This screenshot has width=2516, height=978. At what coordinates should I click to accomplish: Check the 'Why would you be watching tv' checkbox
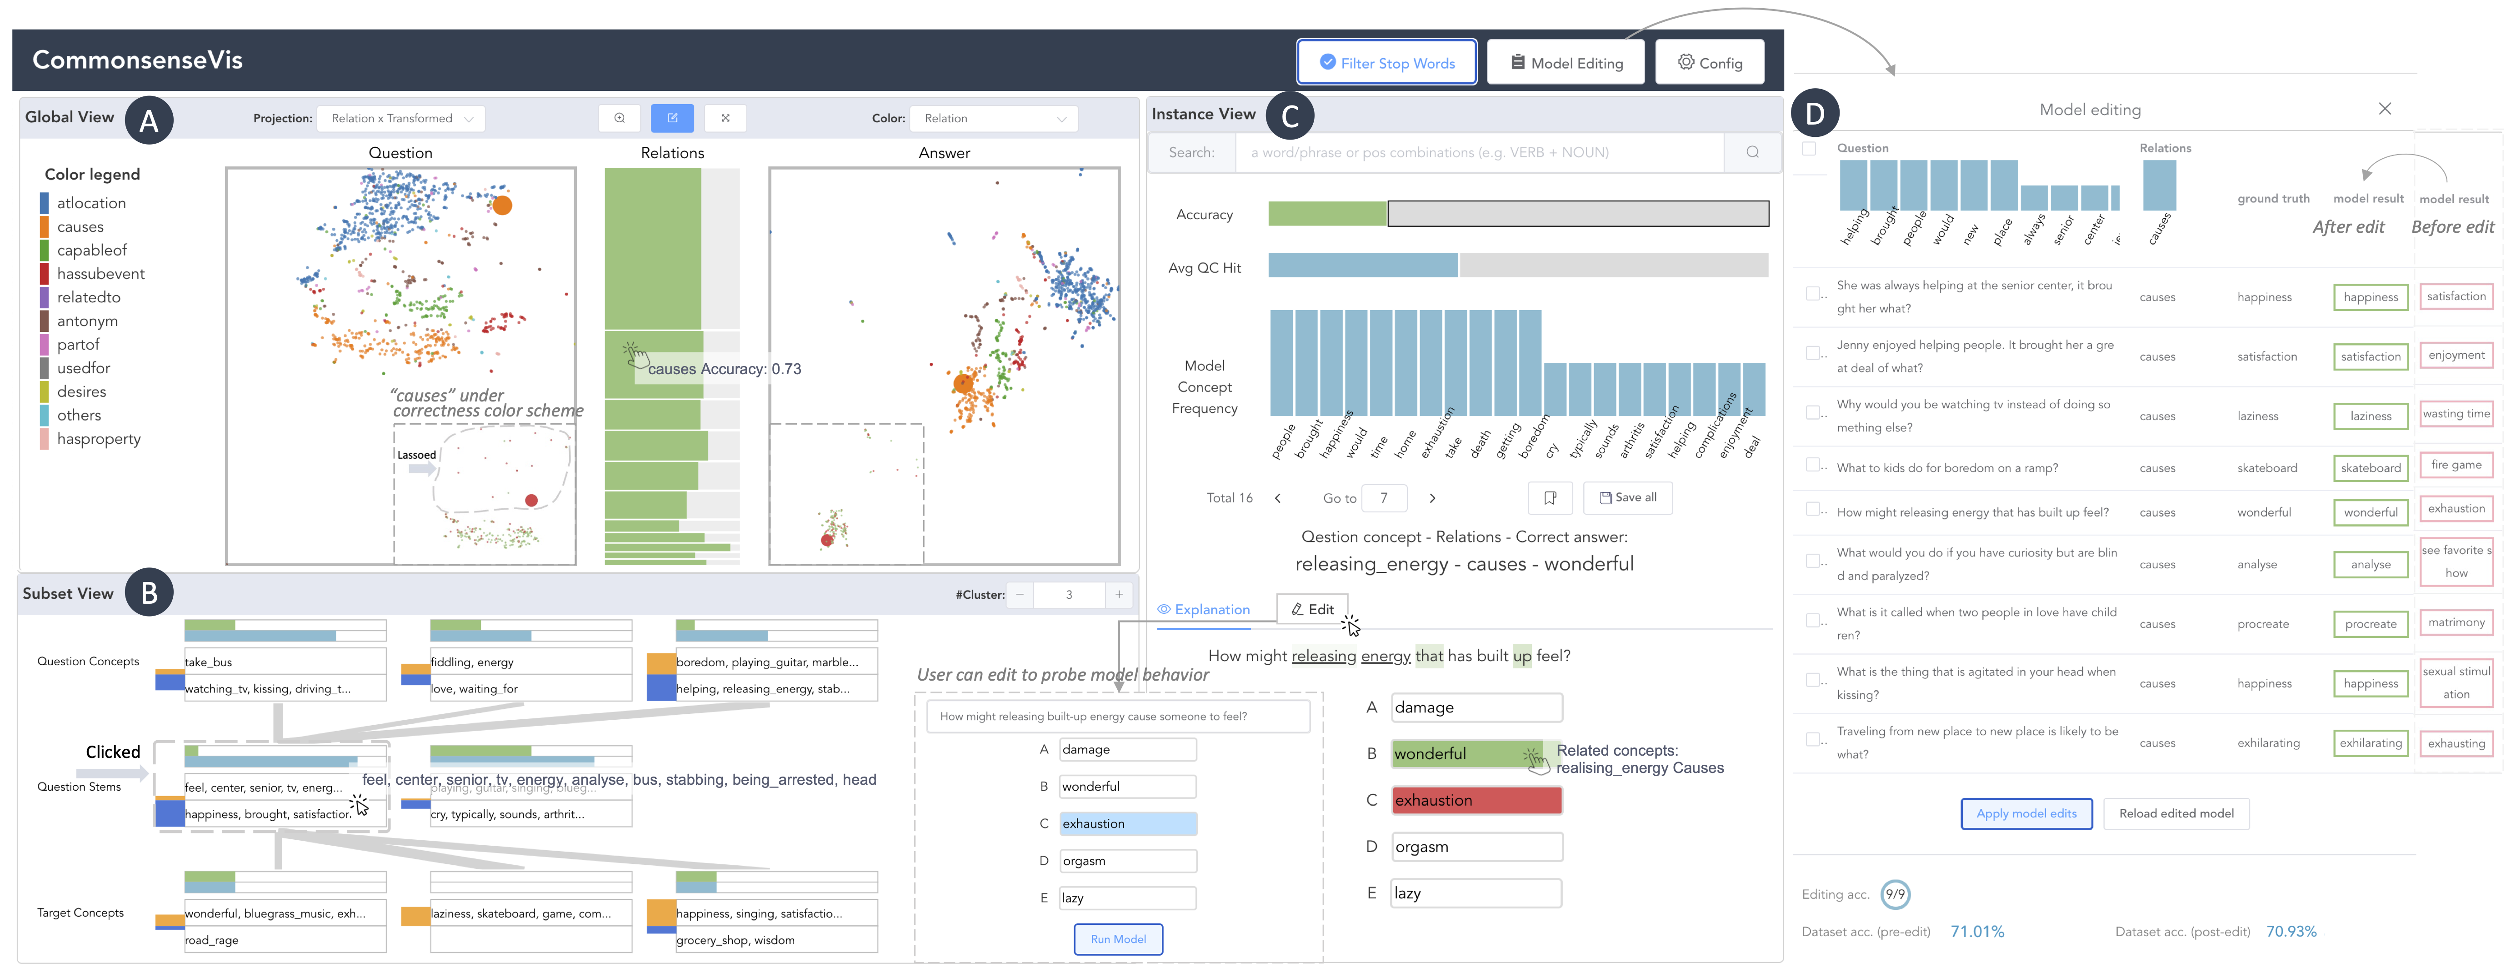1813,412
